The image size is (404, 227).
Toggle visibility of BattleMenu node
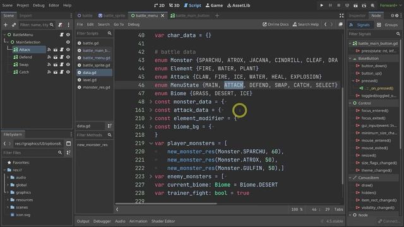click(68, 35)
